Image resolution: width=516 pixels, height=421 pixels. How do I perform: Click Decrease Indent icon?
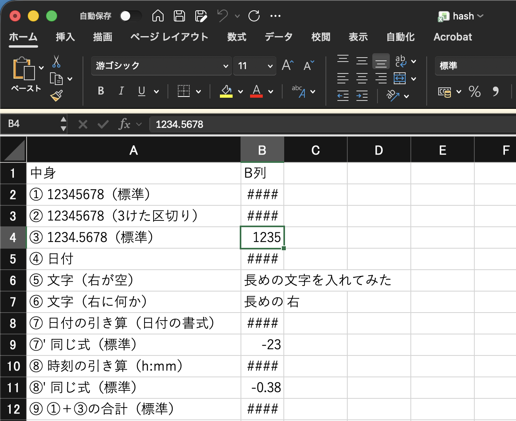pyautogui.click(x=343, y=96)
